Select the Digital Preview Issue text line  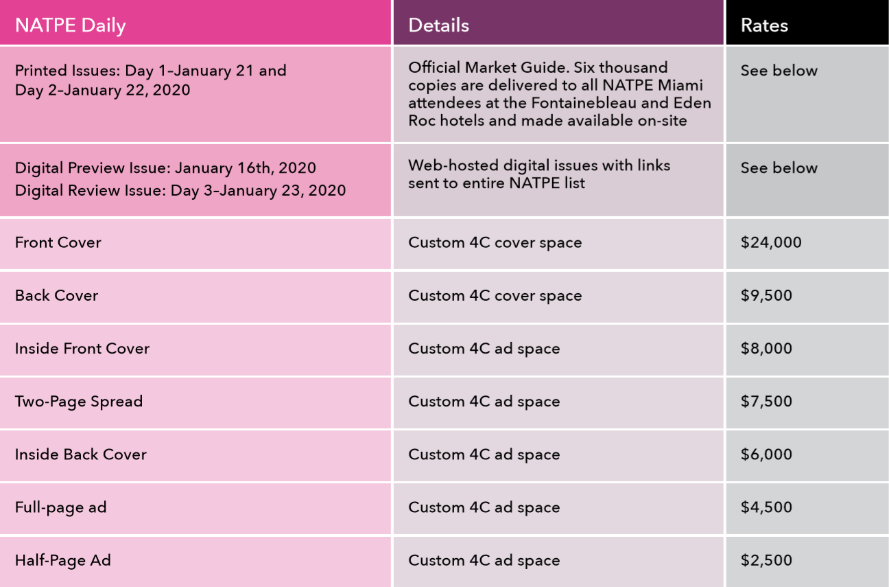165,168
